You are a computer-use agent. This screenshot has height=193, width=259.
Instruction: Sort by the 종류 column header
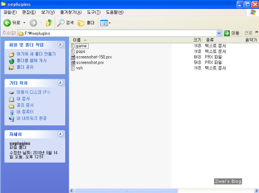(x=222, y=40)
